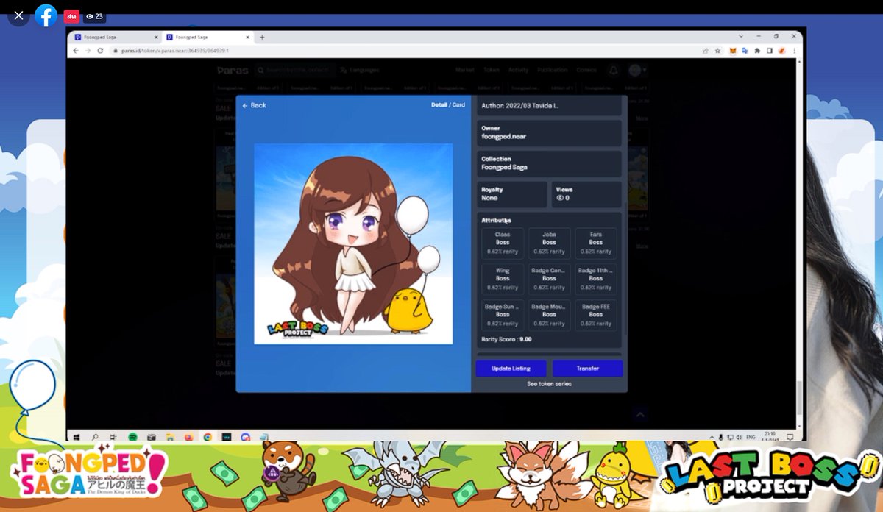Click the Paras logo
The height and width of the screenshot is (512, 883).
(x=233, y=70)
